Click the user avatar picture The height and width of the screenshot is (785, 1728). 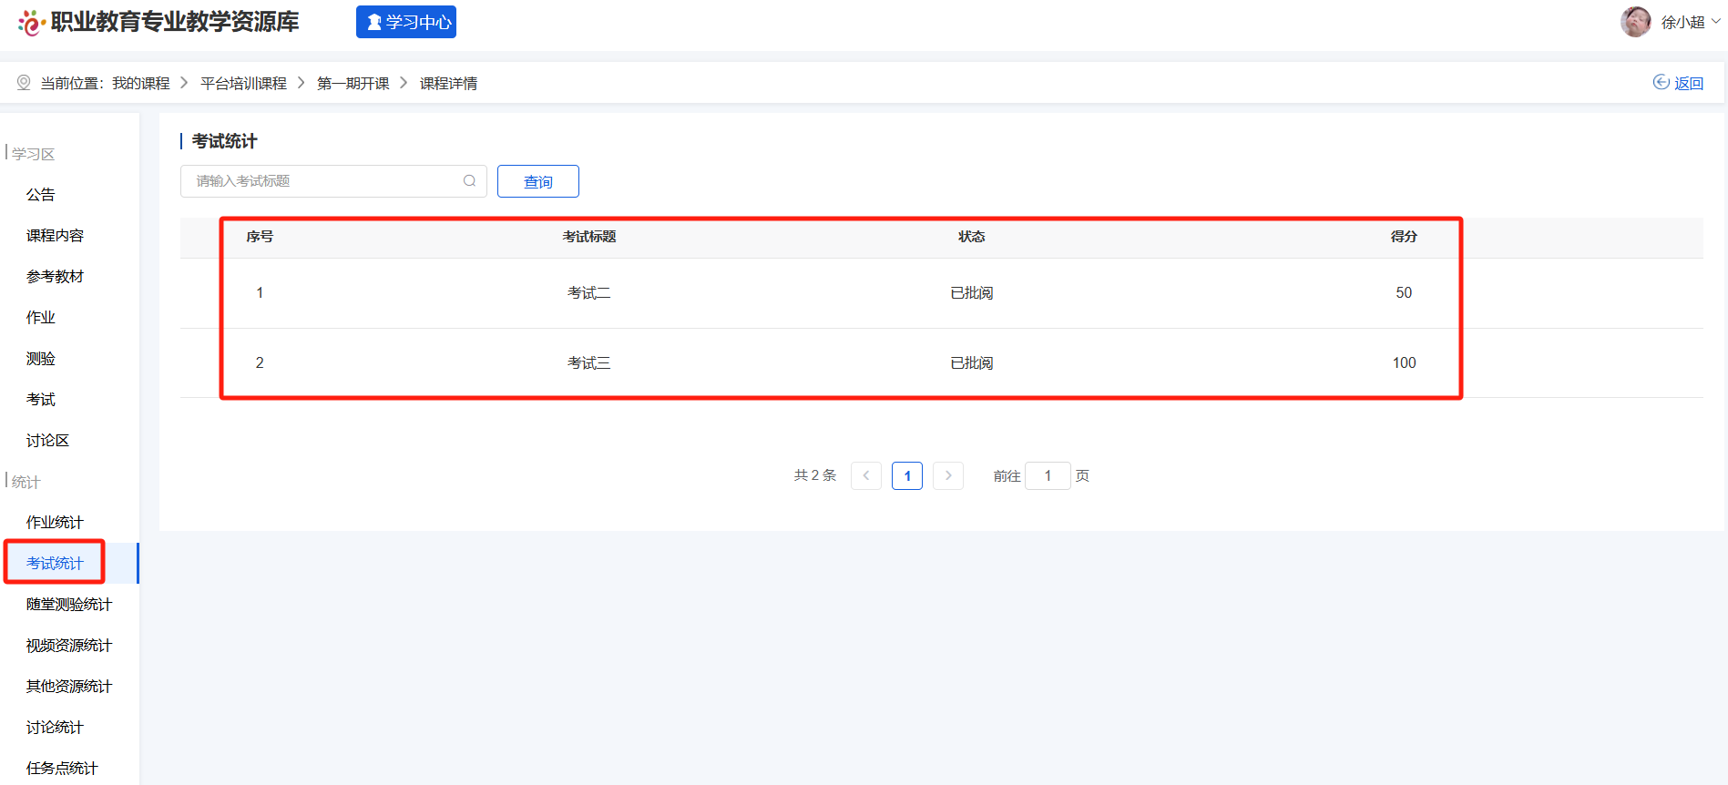pyautogui.click(x=1635, y=22)
